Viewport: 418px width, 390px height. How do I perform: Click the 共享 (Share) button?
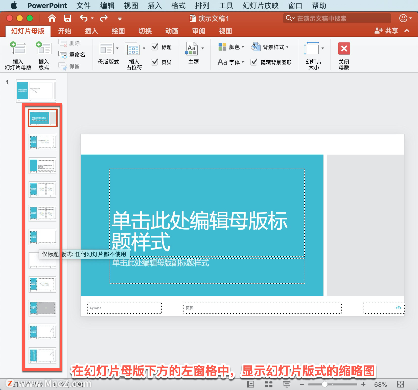click(386, 31)
